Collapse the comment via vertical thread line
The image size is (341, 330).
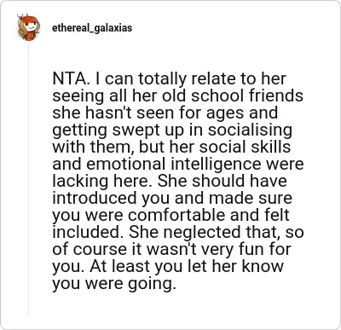tap(28, 178)
